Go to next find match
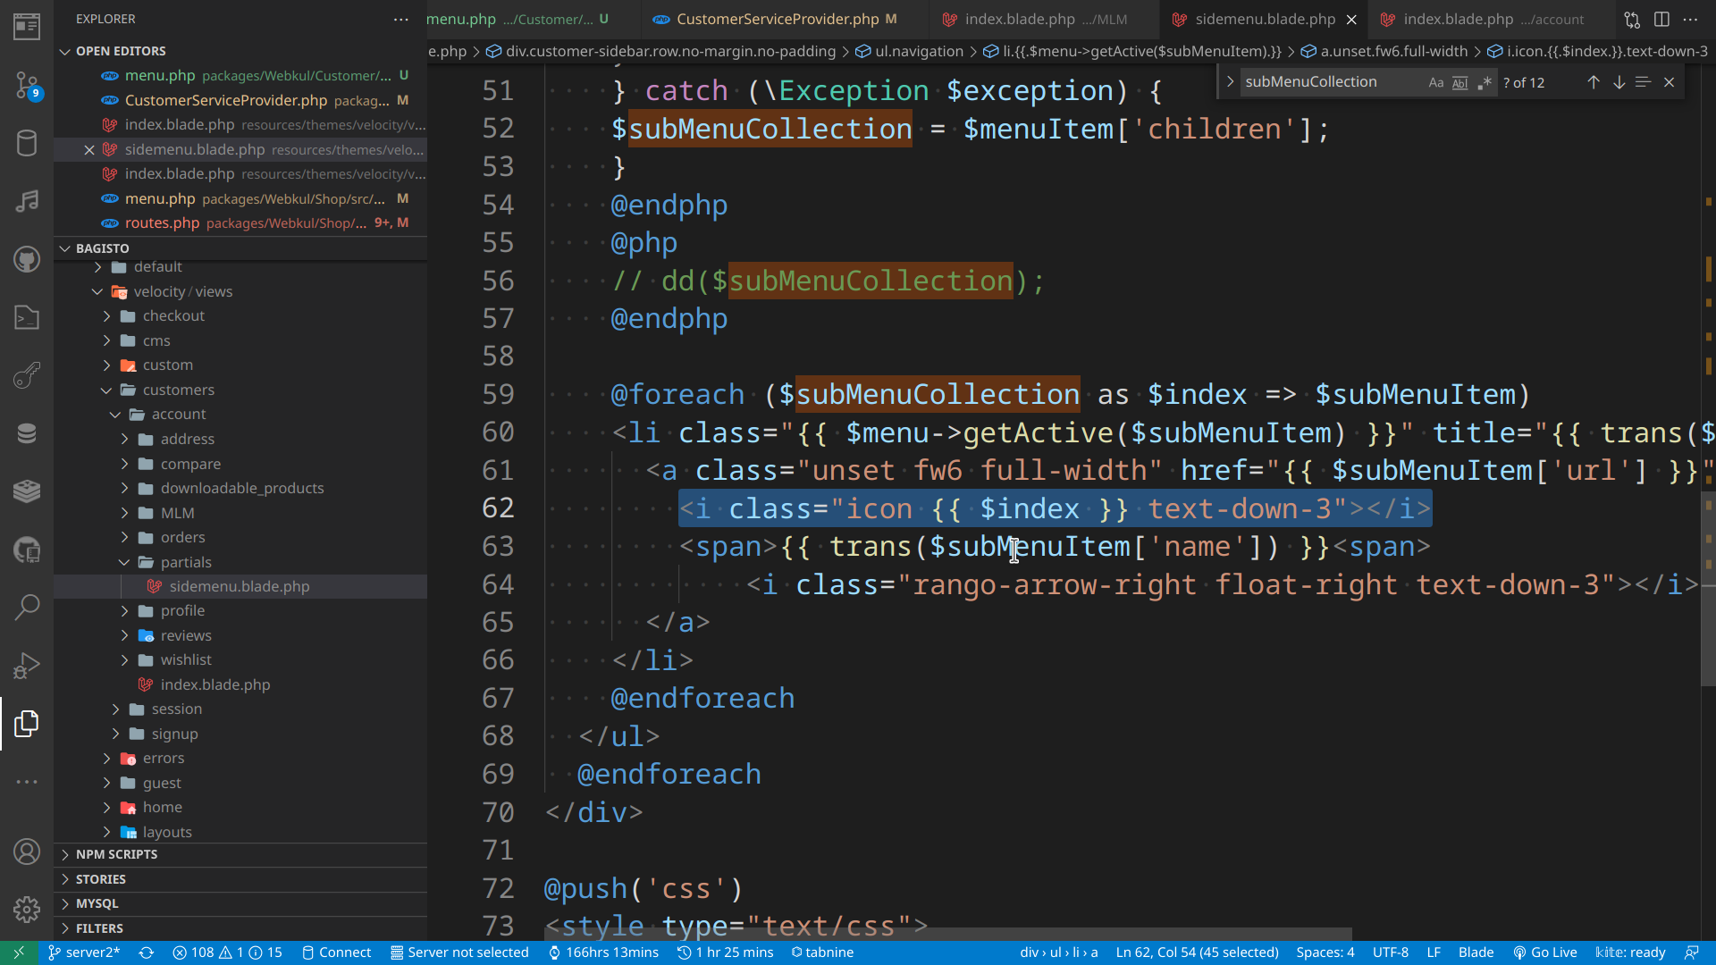This screenshot has width=1716, height=965. [1619, 82]
